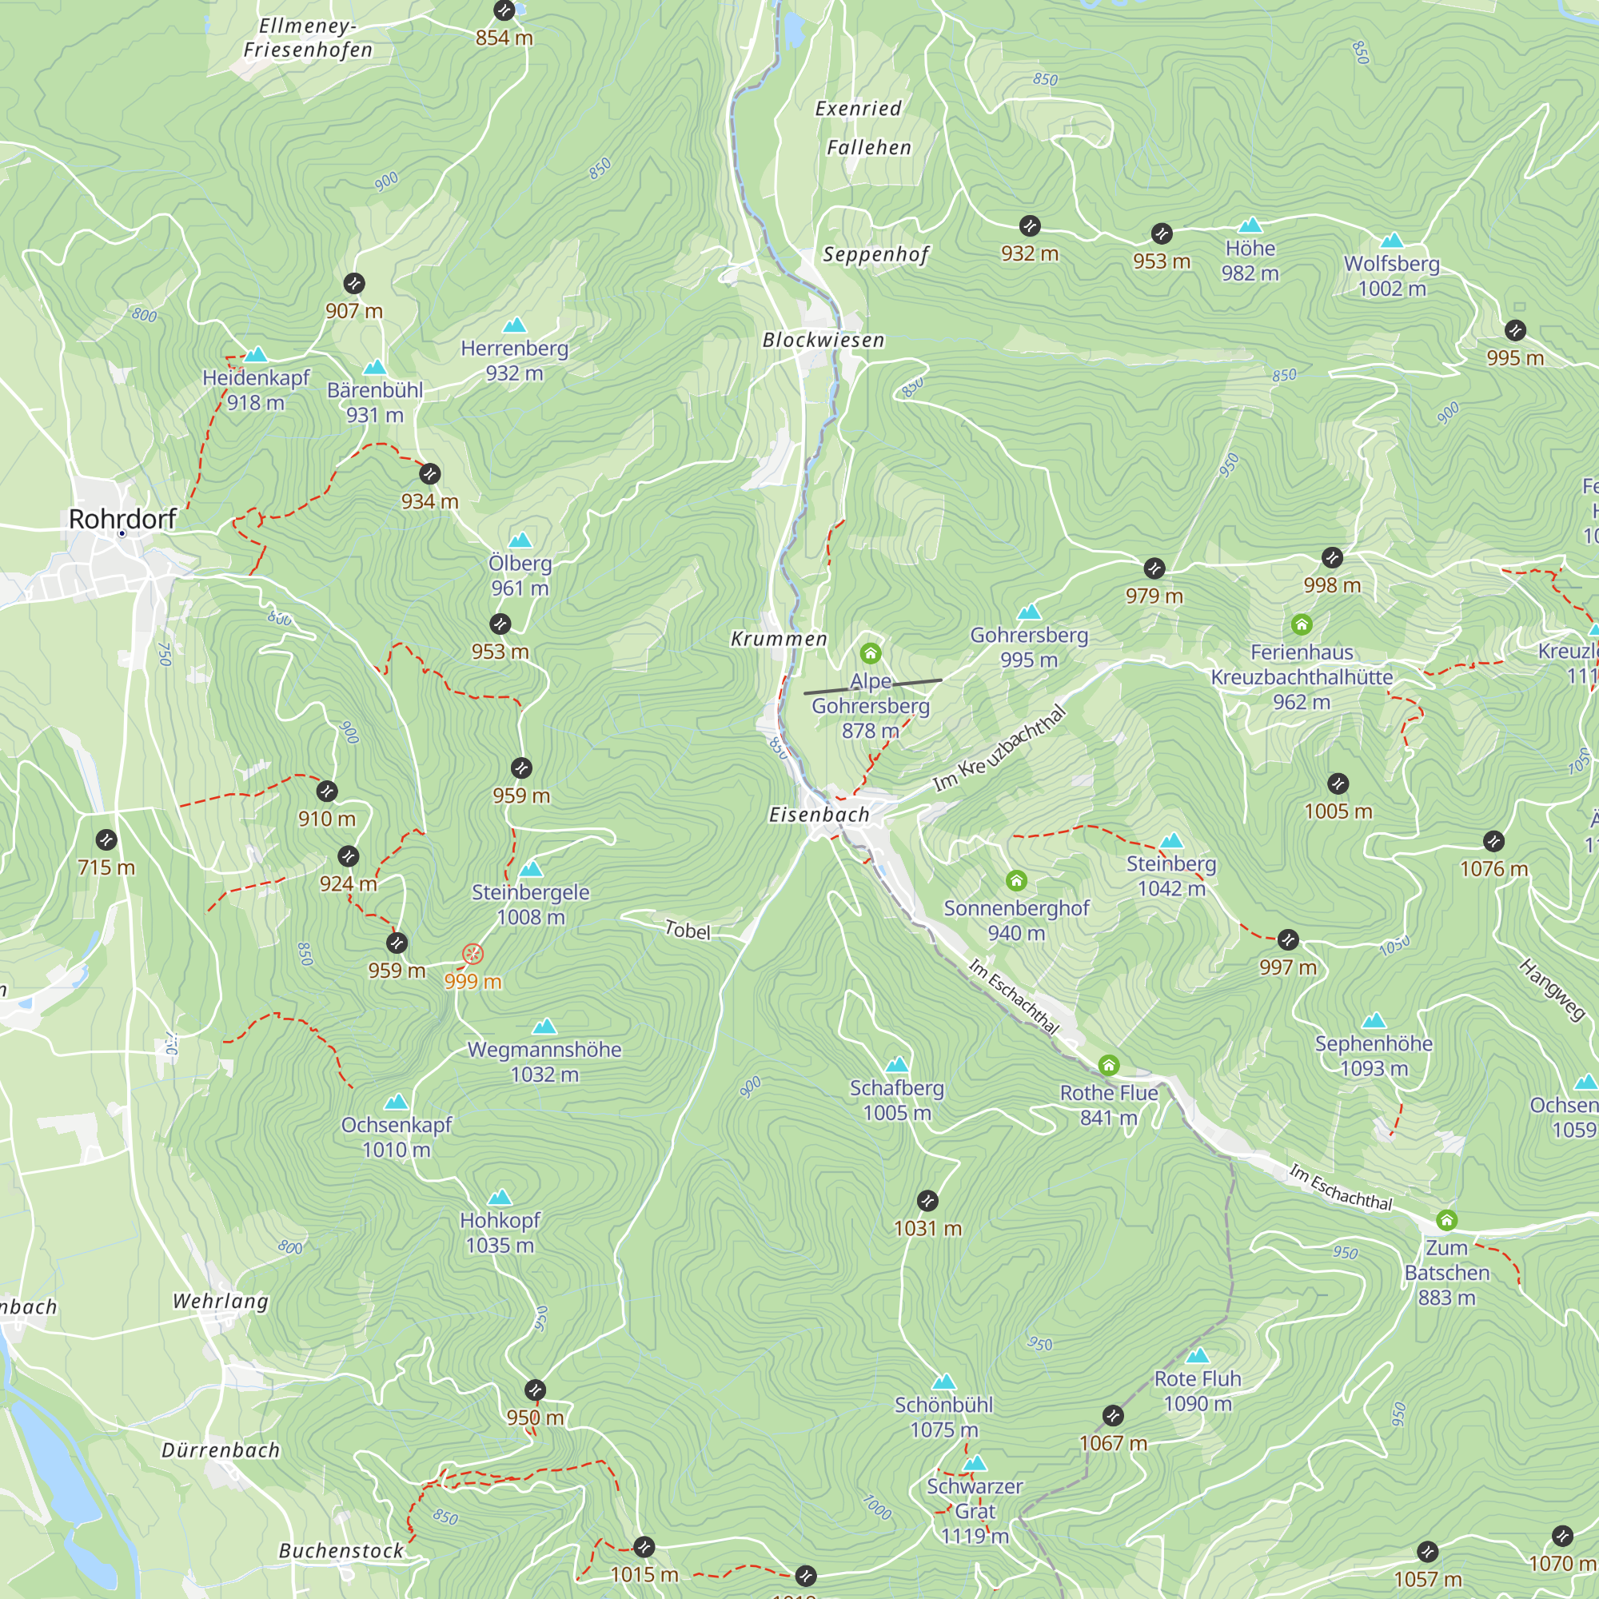Click the 1031 m saddle marker
This screenshot has height=1599, width=1599.
927,1201
